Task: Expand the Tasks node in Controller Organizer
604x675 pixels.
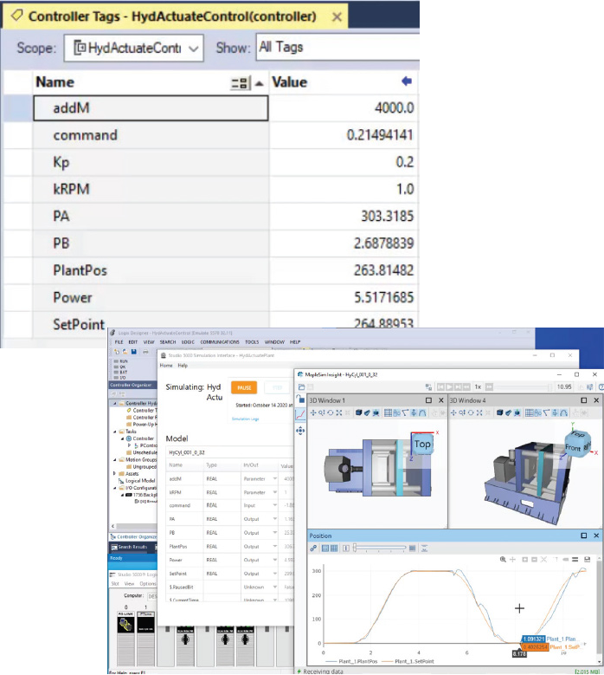Action: [x=115, y=432]
